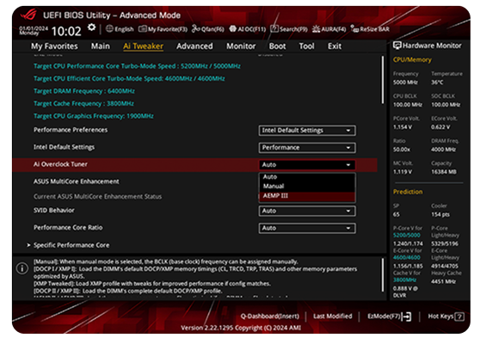This screenshot has height=344, width=480.
Task: Click the CPU/Memory heading
Action: (412, 59)
